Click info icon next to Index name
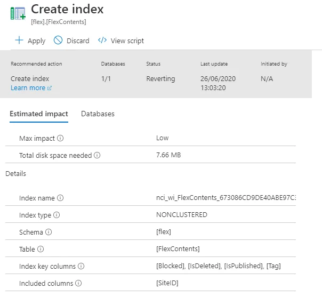The height and width of the screenshot is (305, 322). (60, 198)
